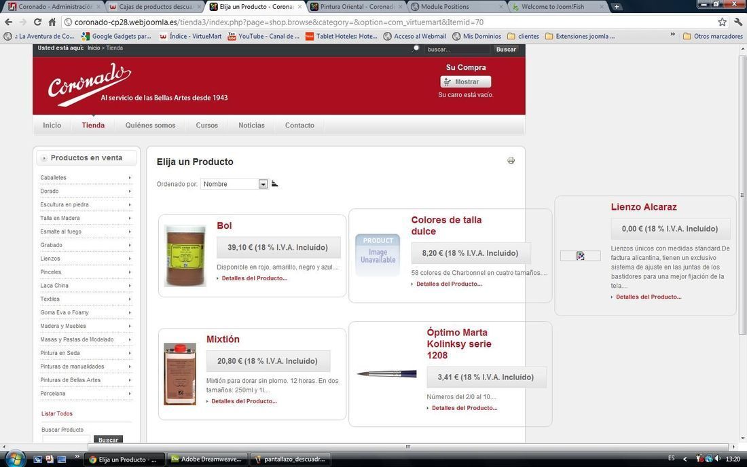Viewport: 747px width, 467px height.
Task: Open the Tienda menu item
Action: pyautogui.click(x=93, y=125)
